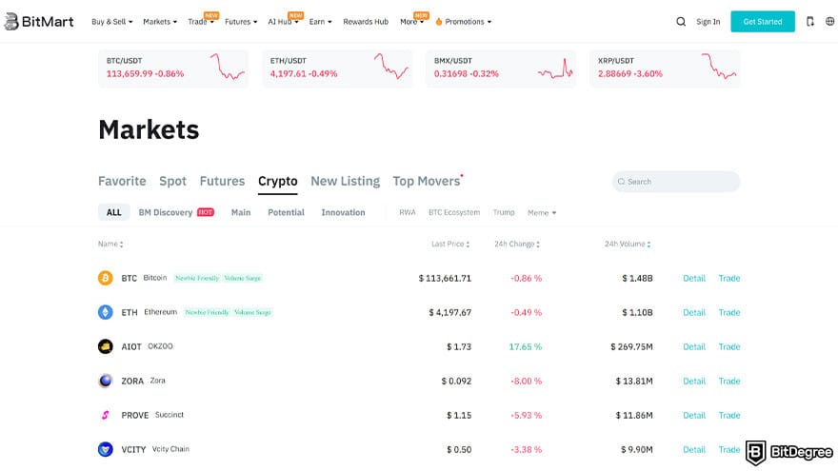
Task: Click the Bitcoin Newbie Friendly tag
Action: (x=197, y=278)
